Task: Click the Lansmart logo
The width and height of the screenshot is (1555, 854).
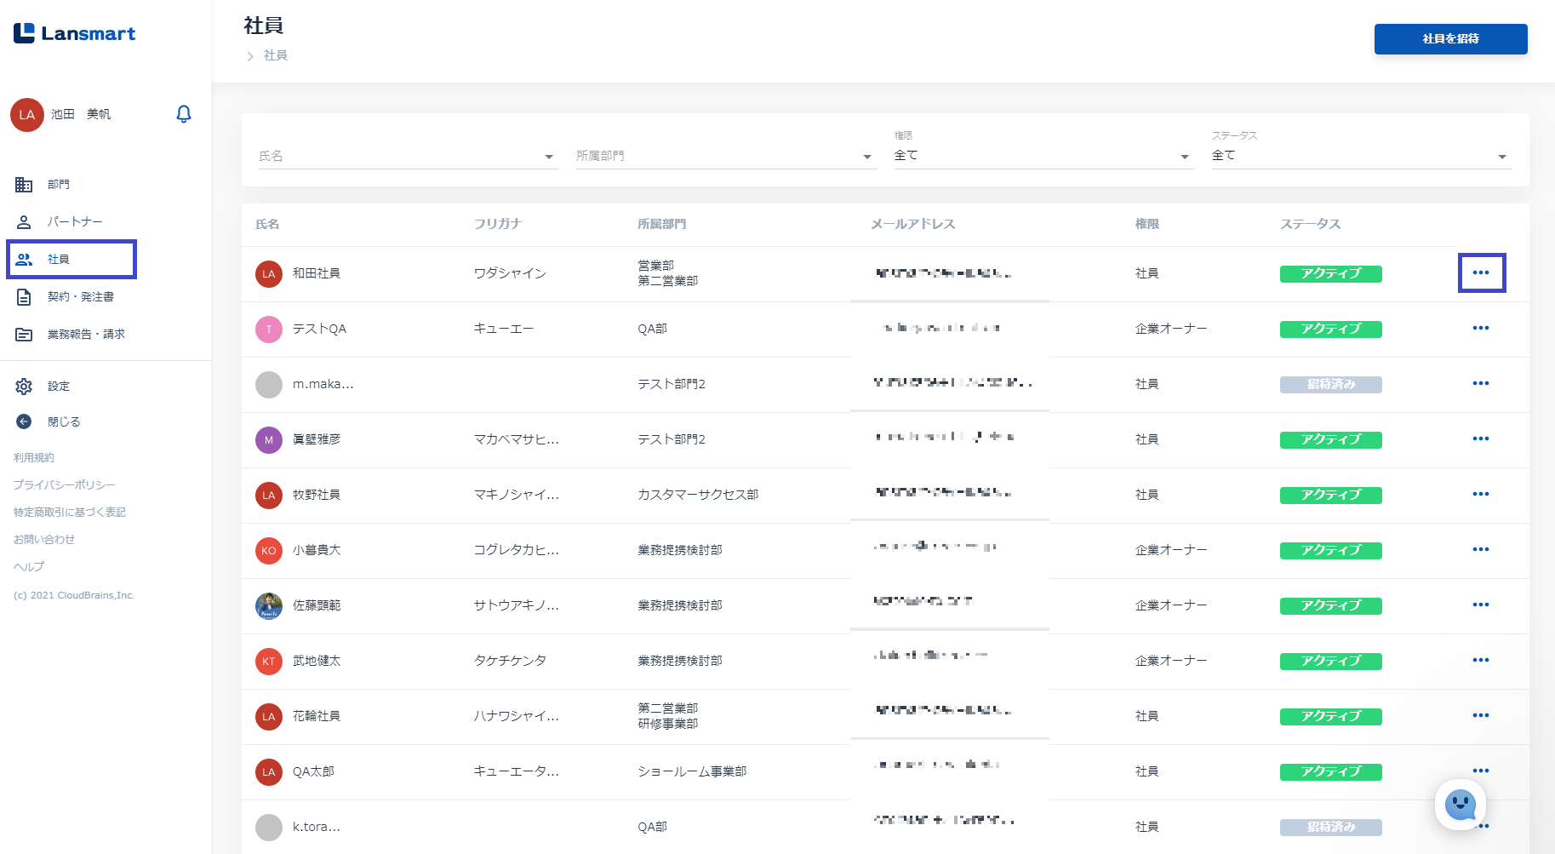Action: pos(75,33)
